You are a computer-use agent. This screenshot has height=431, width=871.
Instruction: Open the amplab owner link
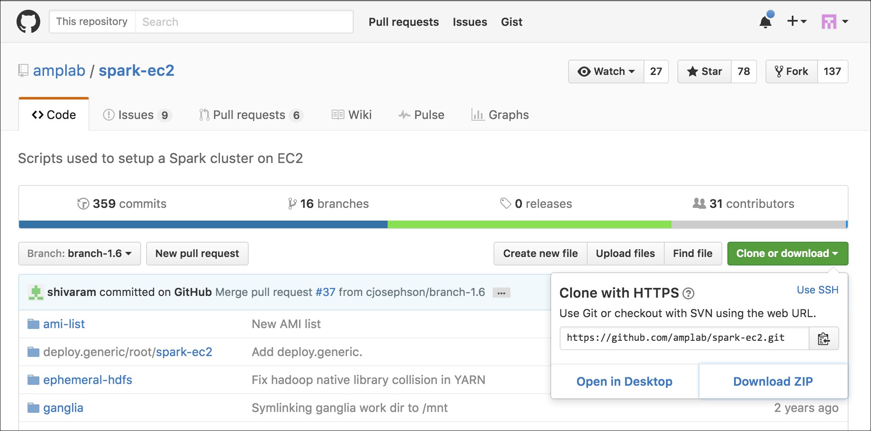coord(59,71)
